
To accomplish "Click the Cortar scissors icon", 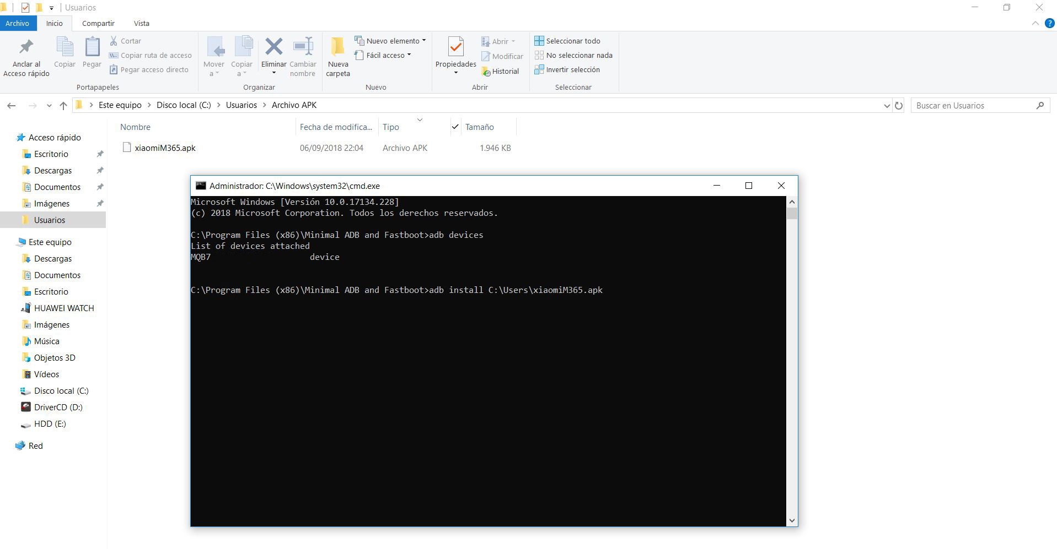I will (114, 41).
